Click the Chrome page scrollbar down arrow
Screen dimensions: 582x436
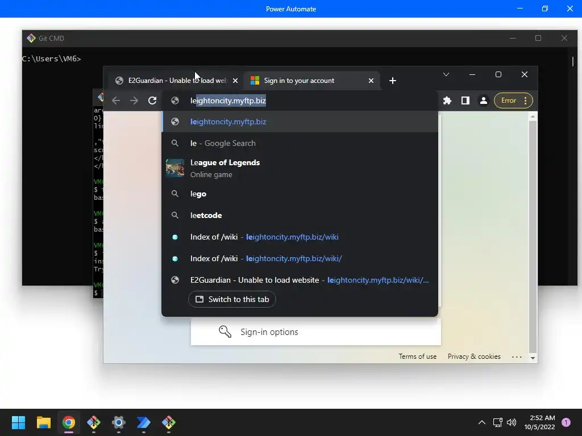tap(533, 358)
